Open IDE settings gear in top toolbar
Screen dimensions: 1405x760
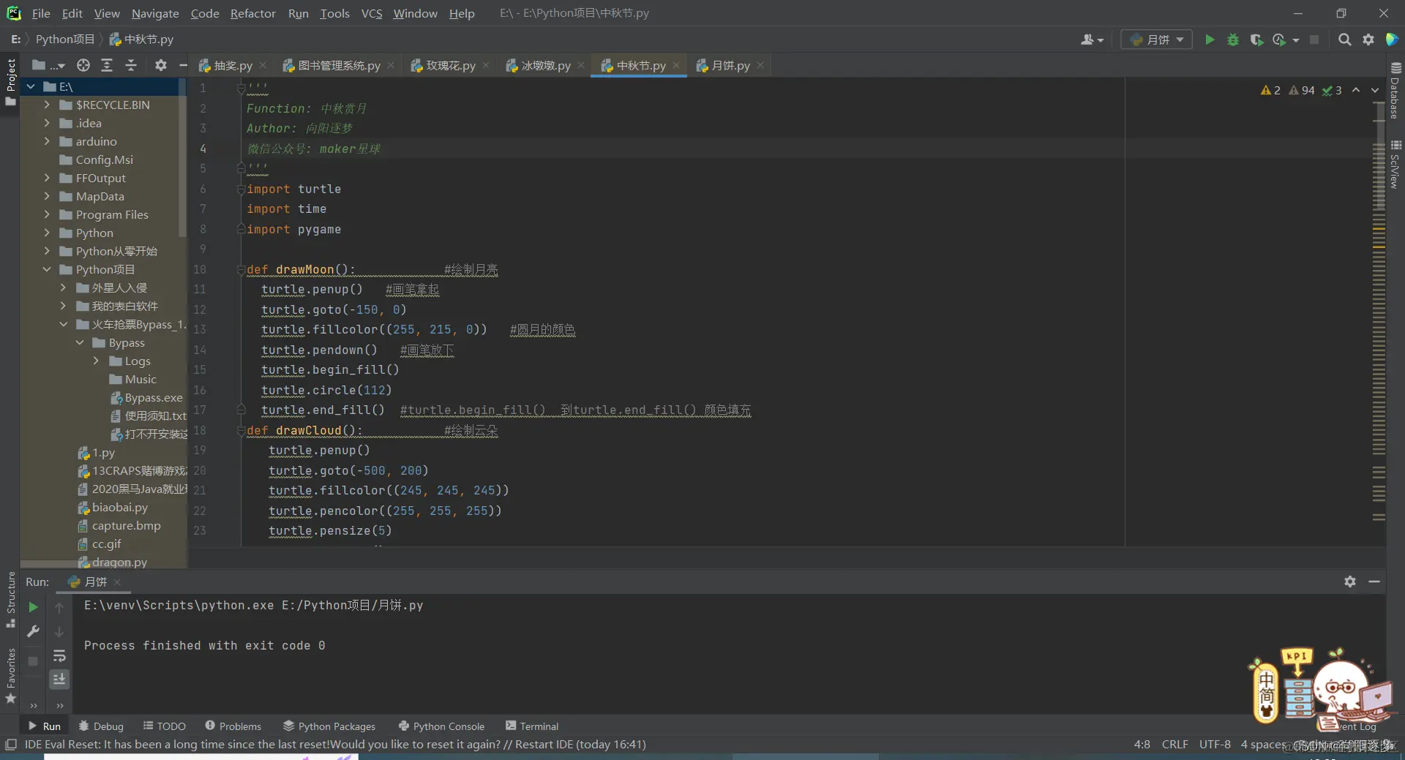click(x=1368, y=39)
